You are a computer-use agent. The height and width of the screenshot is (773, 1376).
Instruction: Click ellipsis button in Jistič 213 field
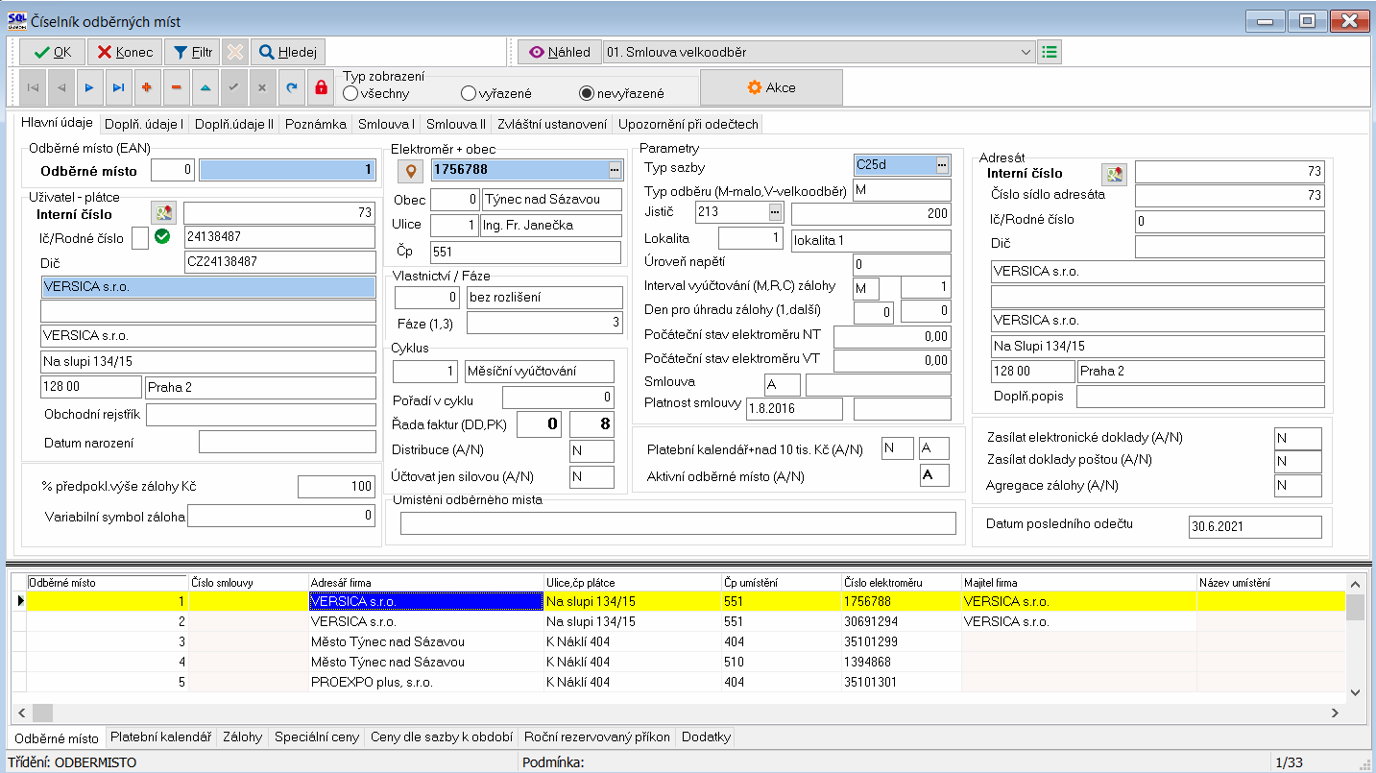[x=775, y=212]
